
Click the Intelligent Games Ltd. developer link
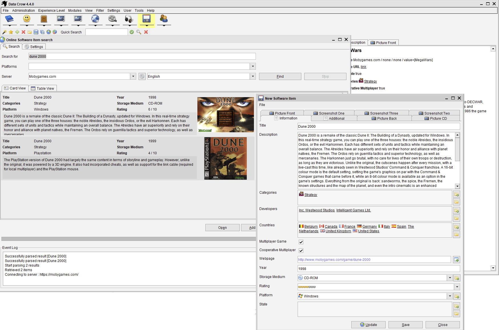pos(354,210)
